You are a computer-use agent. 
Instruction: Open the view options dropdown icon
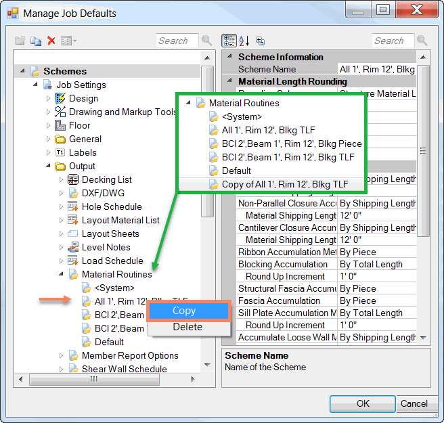(x=68, y=41)
